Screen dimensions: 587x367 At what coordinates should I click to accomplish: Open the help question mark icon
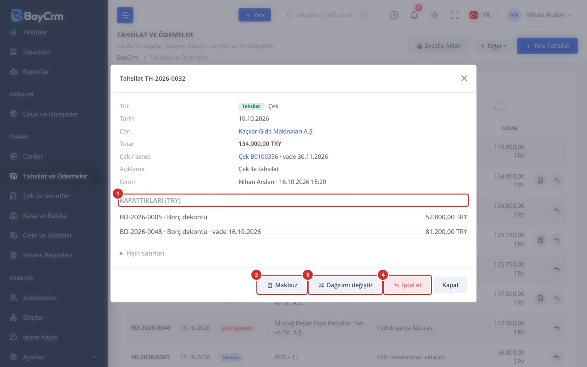pyautogui.click(x=393, y=15)
